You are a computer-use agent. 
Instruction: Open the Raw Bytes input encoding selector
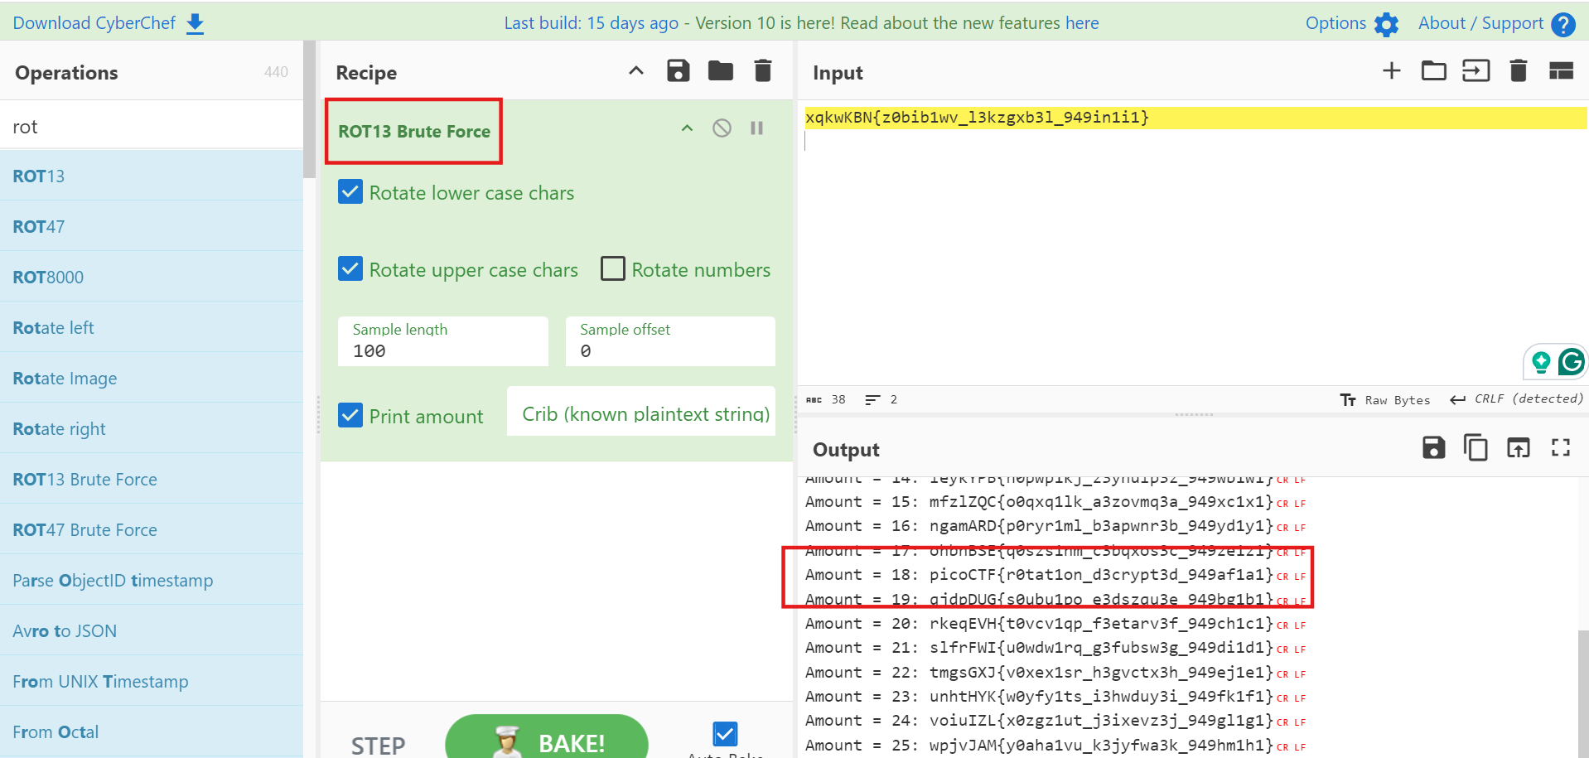click(1385, 399)
